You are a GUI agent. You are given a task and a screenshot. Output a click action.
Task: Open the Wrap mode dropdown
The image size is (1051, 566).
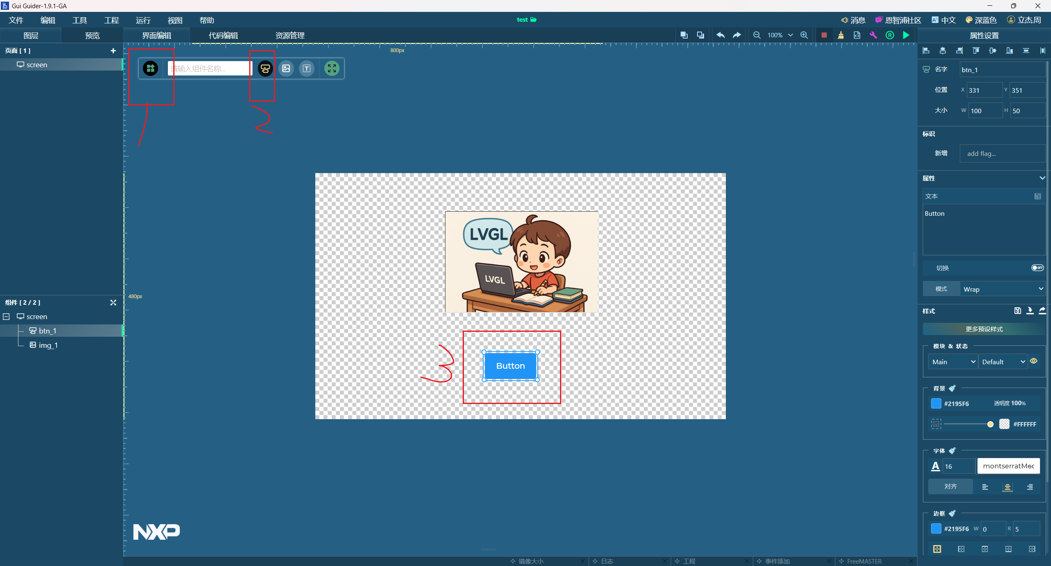coord(1003,289)
